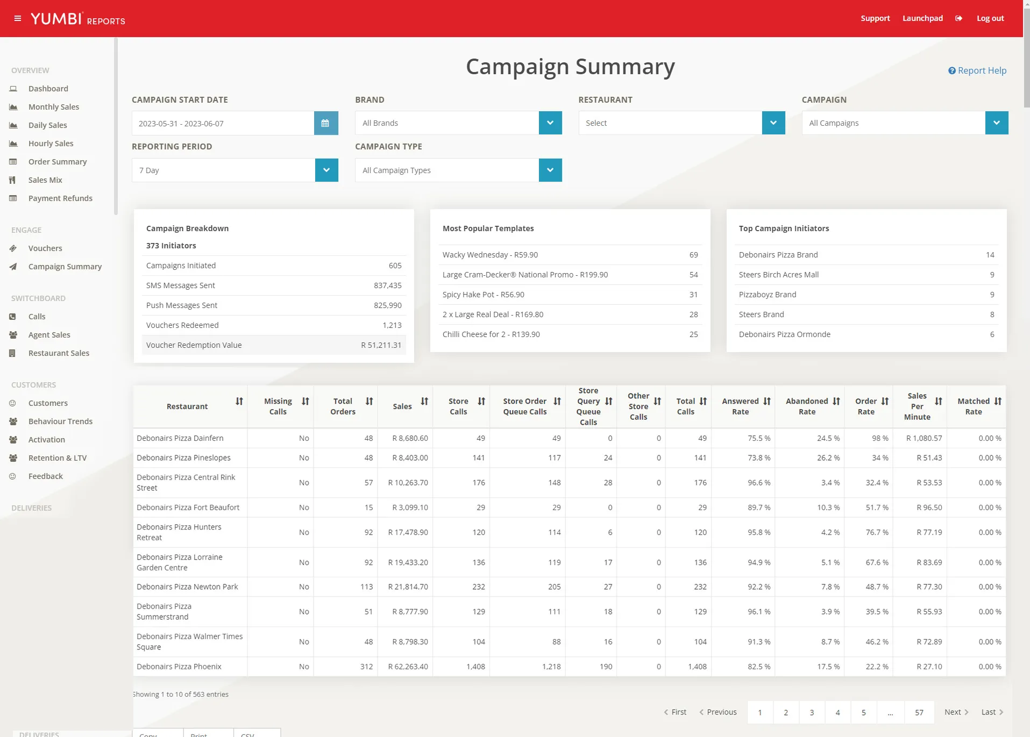Go to page 2 of the table
Screen dimensions: 1030x737
coord(786,712)
